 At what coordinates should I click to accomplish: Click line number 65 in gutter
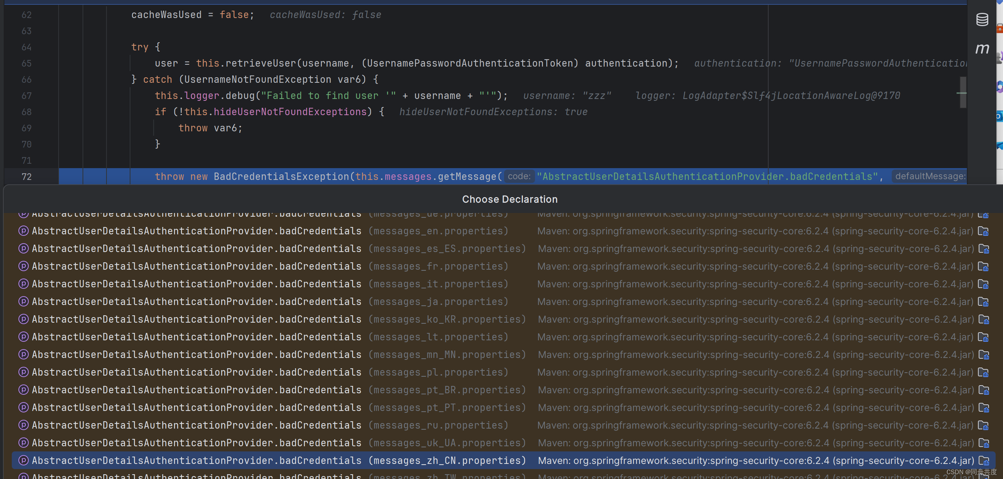(27, 63)
